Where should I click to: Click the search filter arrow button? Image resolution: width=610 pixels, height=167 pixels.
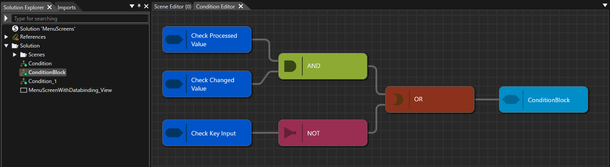click(x=6, y=19)
